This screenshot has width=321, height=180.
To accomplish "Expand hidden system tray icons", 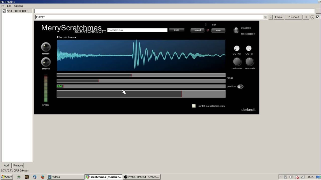I will (x=281, y=177).
